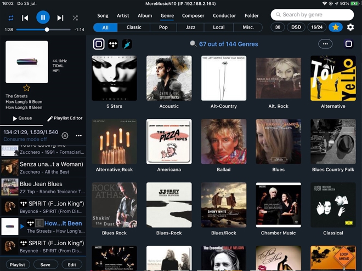This screenshot has width=362, height=271.
Task: Favorite the current track with the star
Action: [x=26, y=88]
